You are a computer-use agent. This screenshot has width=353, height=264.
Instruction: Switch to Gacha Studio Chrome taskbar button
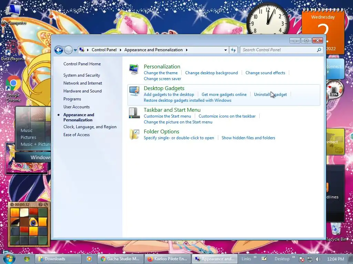click(x=120, y=259)
